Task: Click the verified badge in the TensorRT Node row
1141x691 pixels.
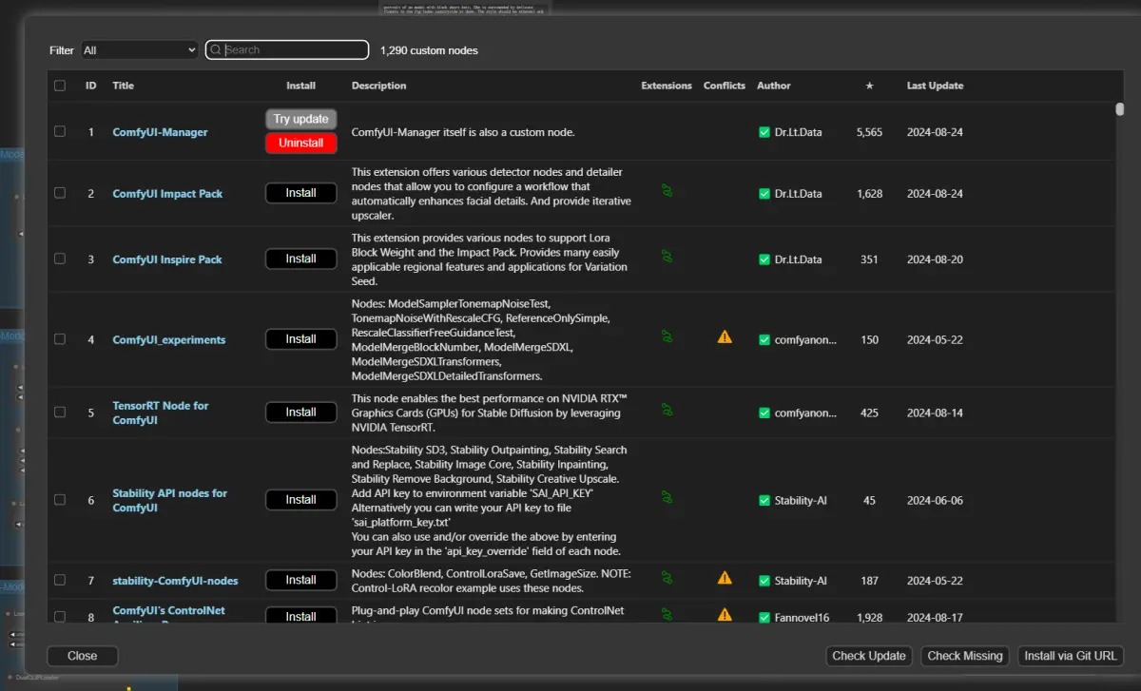Action: pos(764,413)
